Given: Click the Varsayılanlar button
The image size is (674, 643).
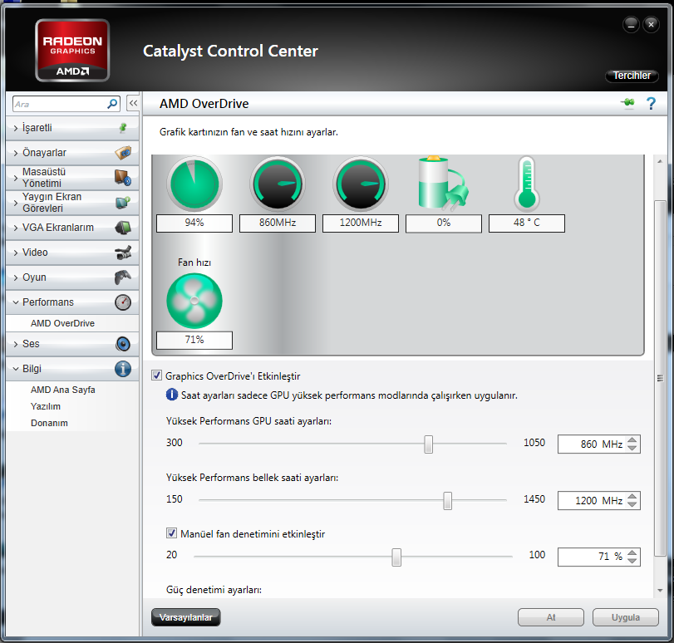Looking at the screenshot, I should coord(185,617).
